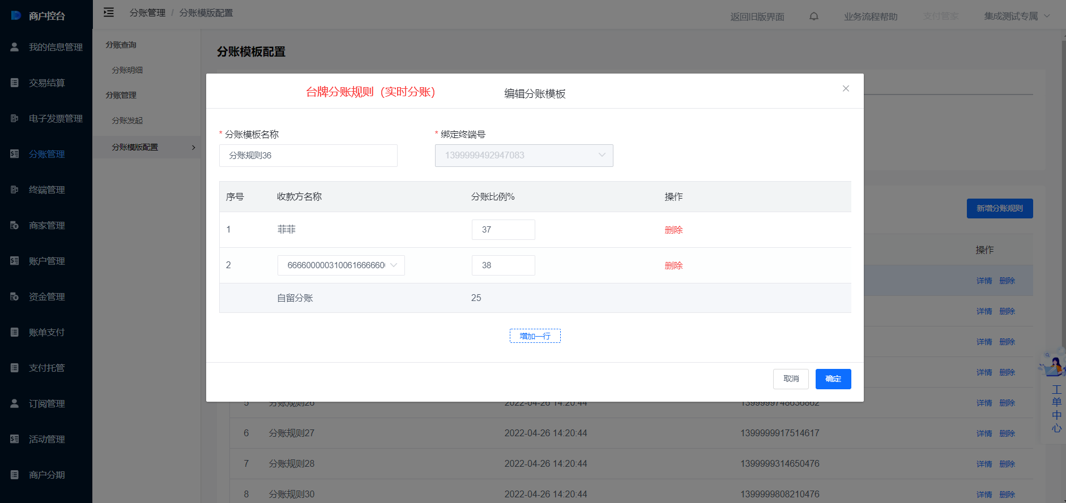Toggle the sidebar collapse hamburger icon

(x=109, y=12)
